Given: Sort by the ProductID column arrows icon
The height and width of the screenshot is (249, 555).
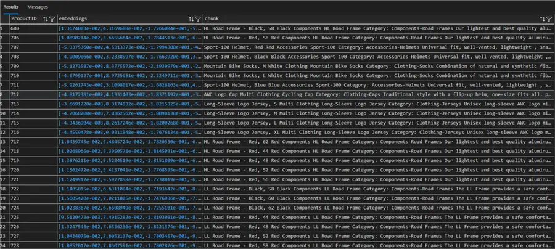Looking at the screenshot, I should [x=45, y=18].
